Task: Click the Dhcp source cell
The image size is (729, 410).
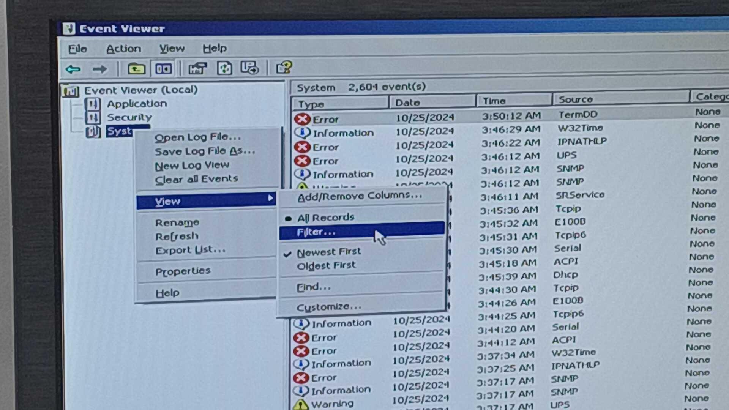Action: 565,275
